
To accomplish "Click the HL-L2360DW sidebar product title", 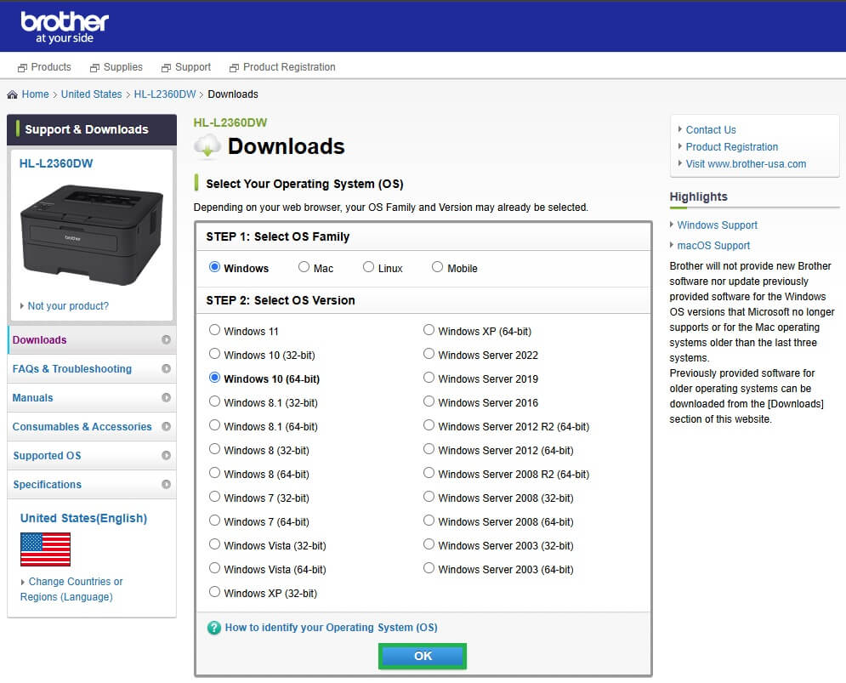I will (x=56, y=163).
